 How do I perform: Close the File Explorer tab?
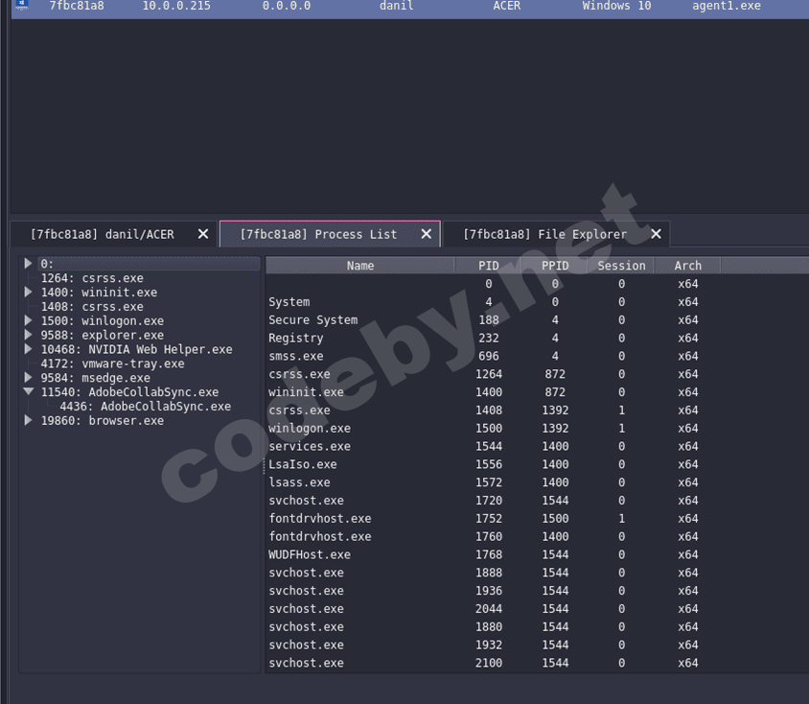tap(656, 234)
